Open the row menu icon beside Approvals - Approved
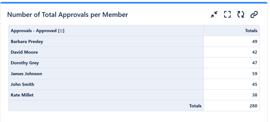 (x=61, y=31)
